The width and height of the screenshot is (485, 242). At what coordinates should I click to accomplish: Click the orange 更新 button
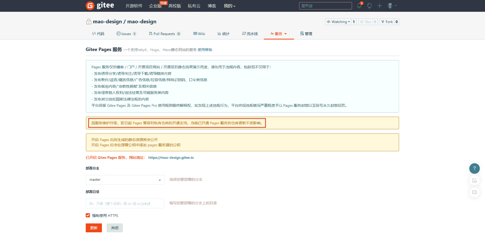pos(94,228)
